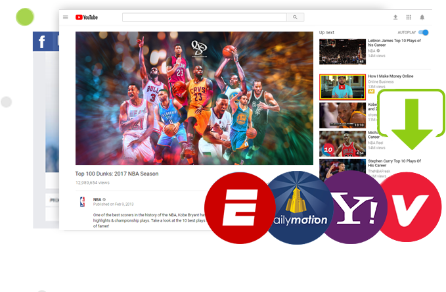Open the YouTube apps grid

click(409, 17)
